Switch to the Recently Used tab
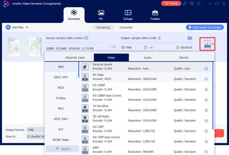The height and width of the screenshot is (155, 229). point(75,58)
